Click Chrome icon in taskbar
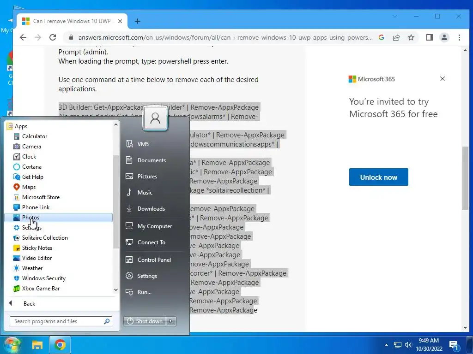The height and width of the screenshot is (354, 473). 60,345
